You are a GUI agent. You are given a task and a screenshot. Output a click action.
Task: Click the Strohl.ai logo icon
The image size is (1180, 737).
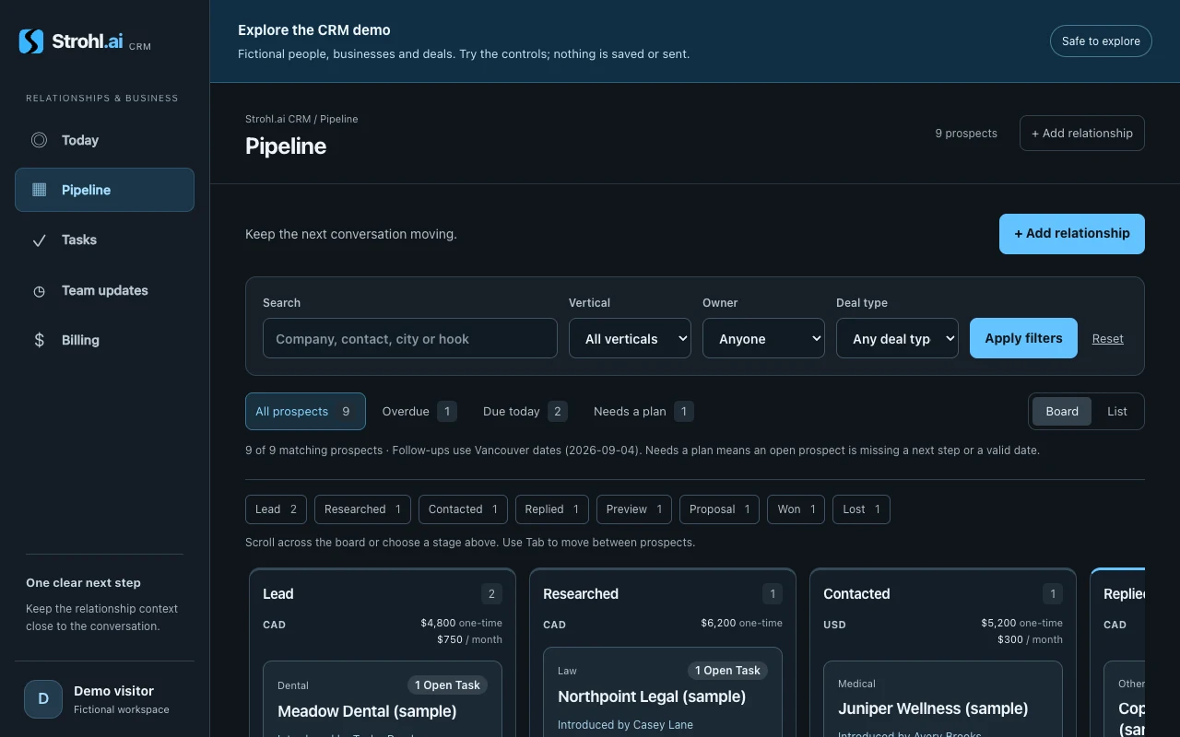[x=31, y=41]
